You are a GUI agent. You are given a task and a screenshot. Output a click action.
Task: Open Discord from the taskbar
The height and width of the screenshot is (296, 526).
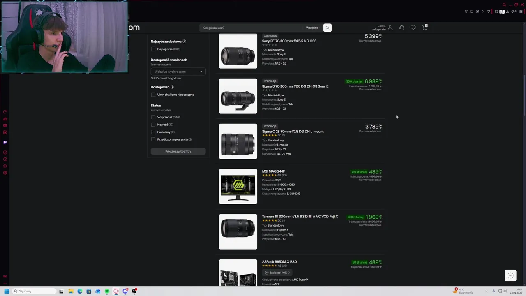pos(125,291)
